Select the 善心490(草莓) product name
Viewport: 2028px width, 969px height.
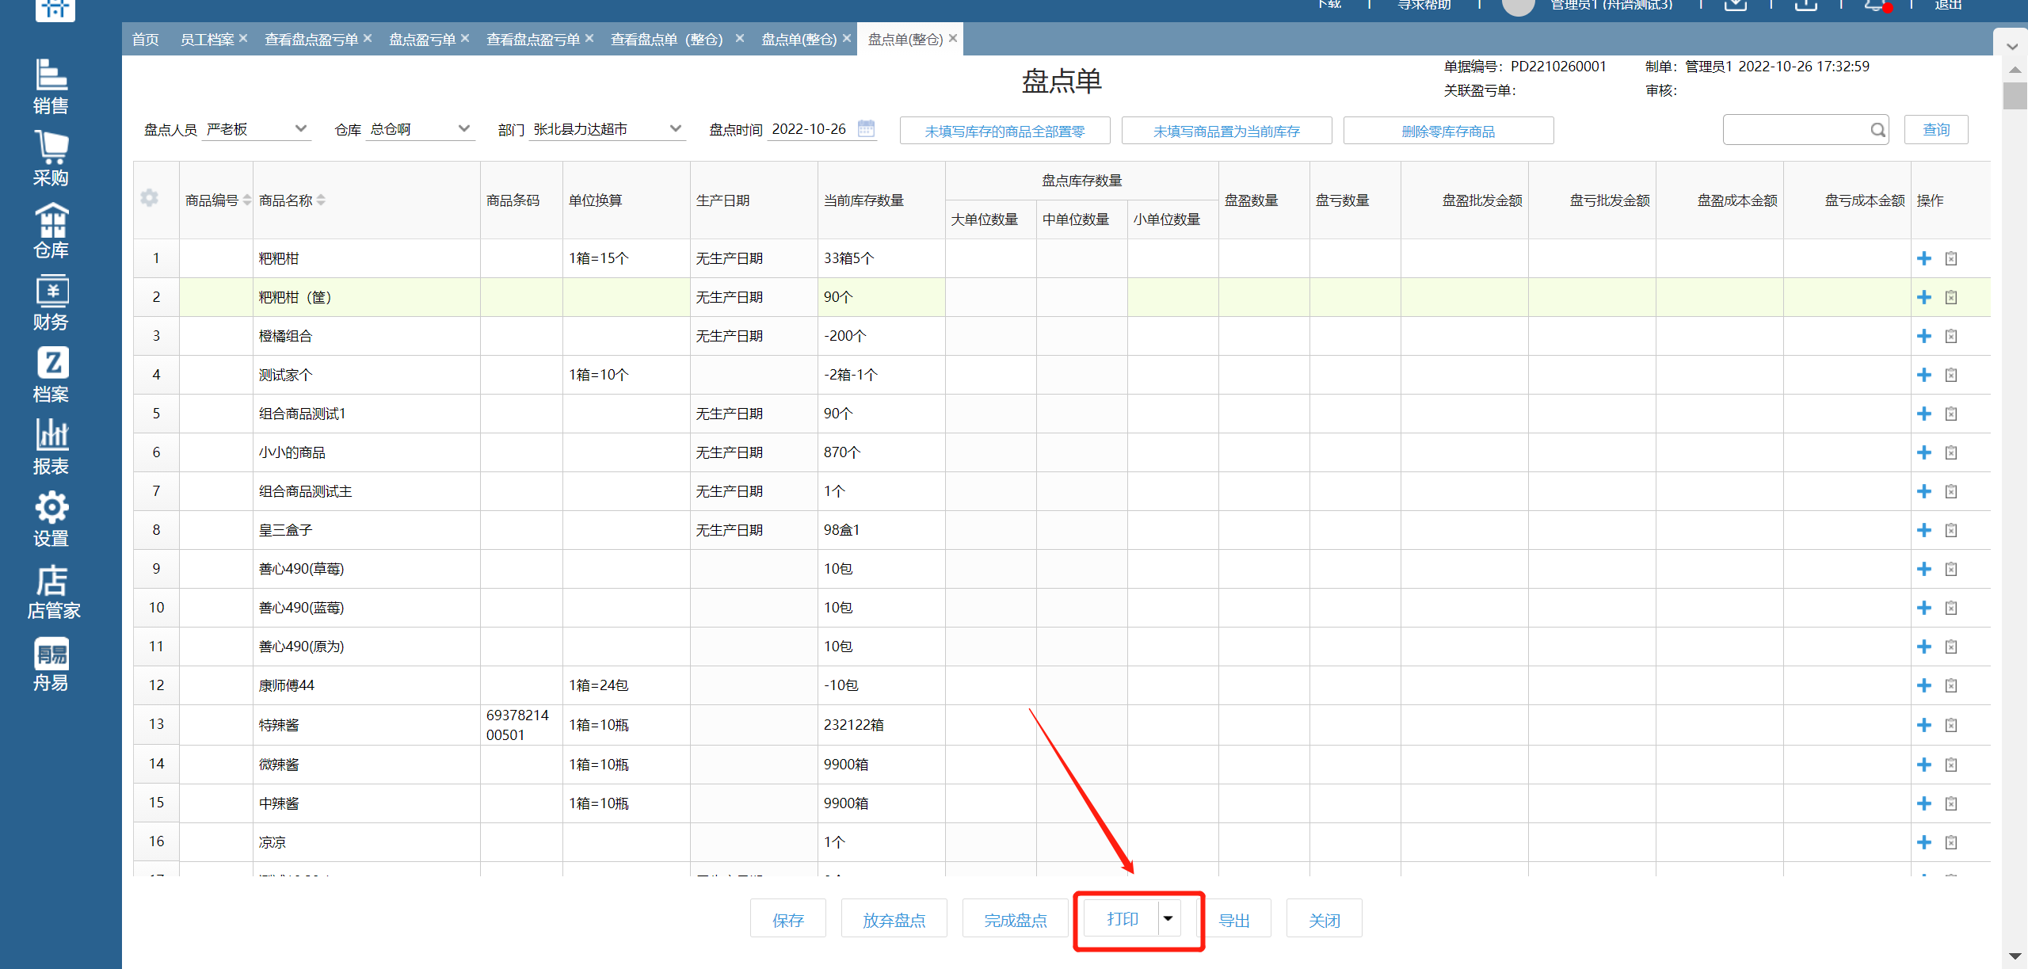click(x=302, y=569)
